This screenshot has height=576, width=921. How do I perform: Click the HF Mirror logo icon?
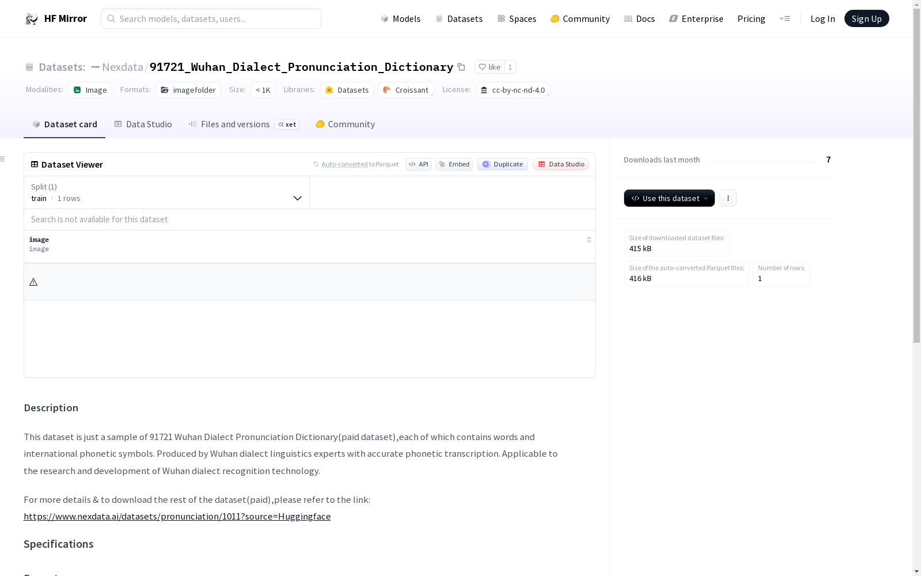(x=32, y=19)
